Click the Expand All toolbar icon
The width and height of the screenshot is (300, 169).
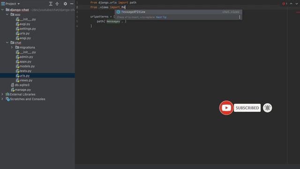point(51,4)
